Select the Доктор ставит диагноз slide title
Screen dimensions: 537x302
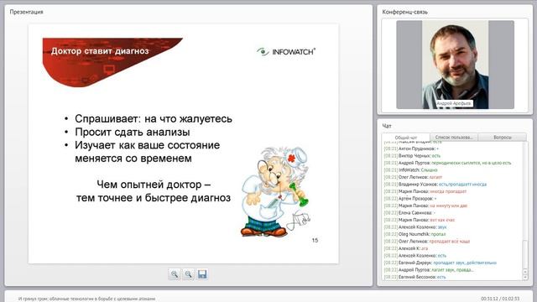coord(100,51)
